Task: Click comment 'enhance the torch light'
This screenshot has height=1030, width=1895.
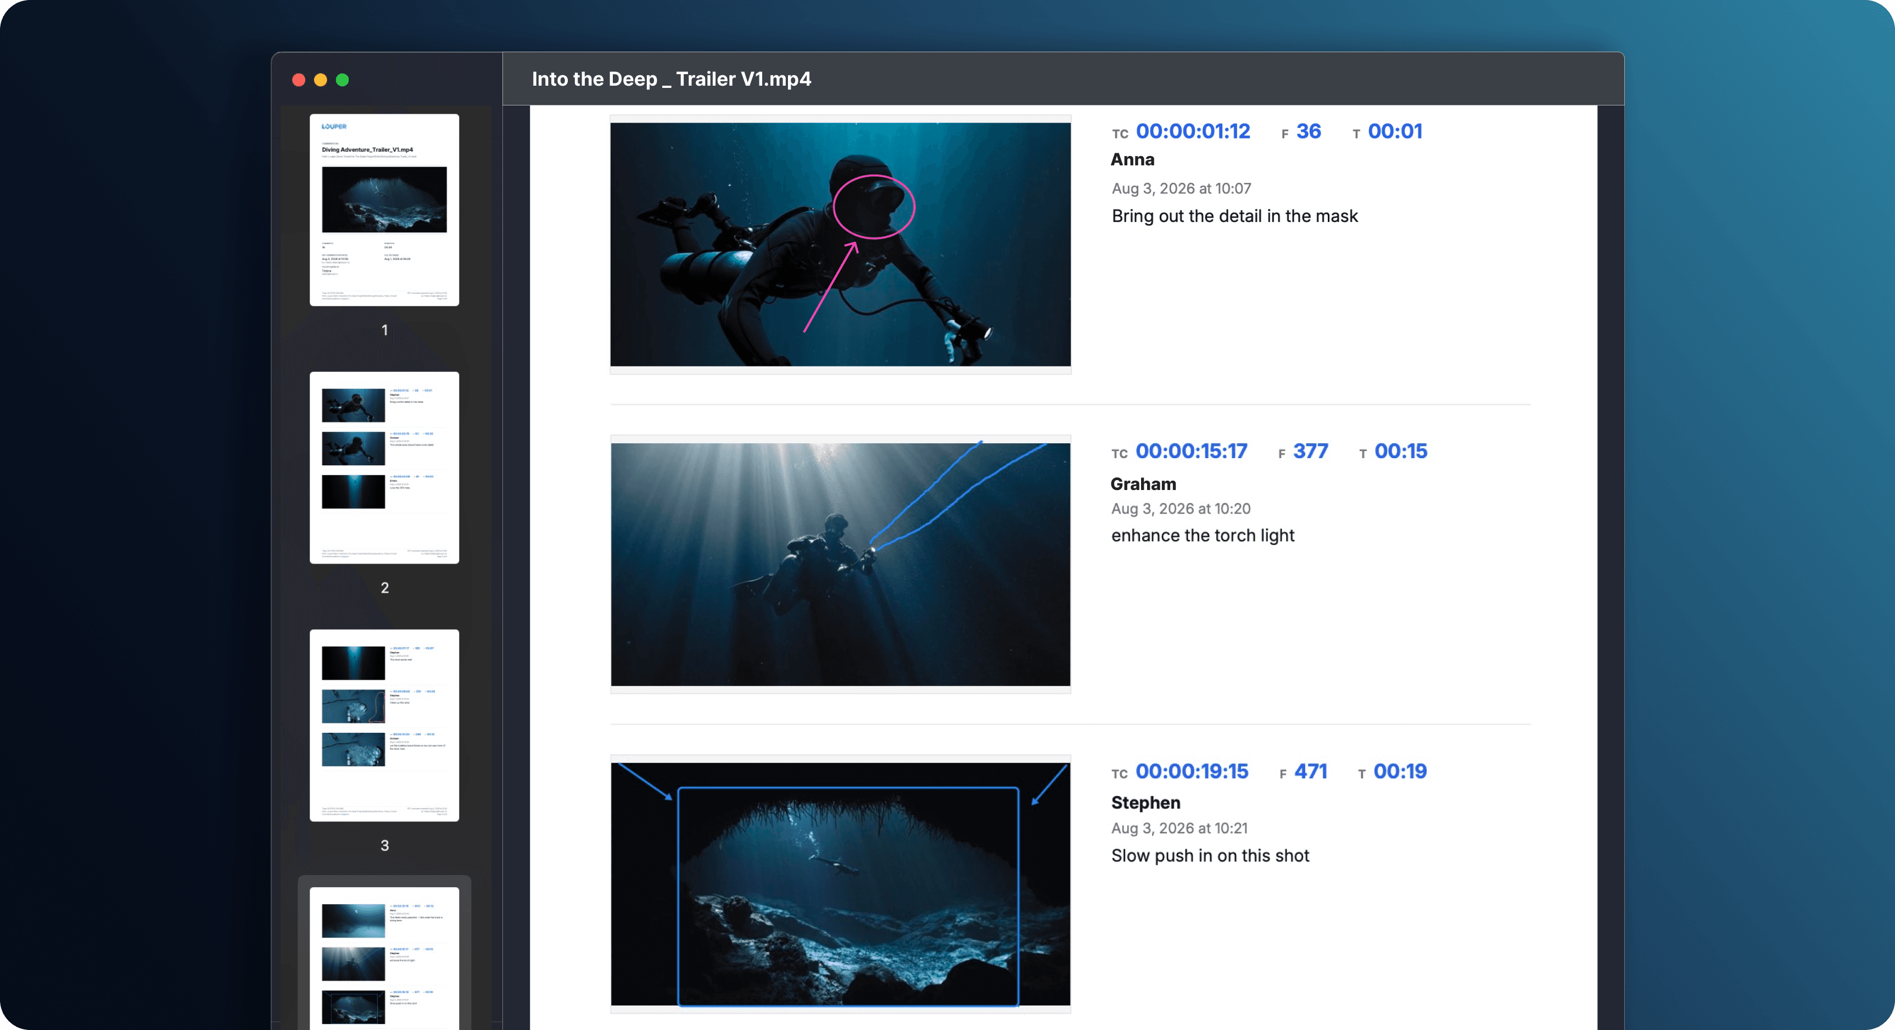Action: click(1203, 536)
